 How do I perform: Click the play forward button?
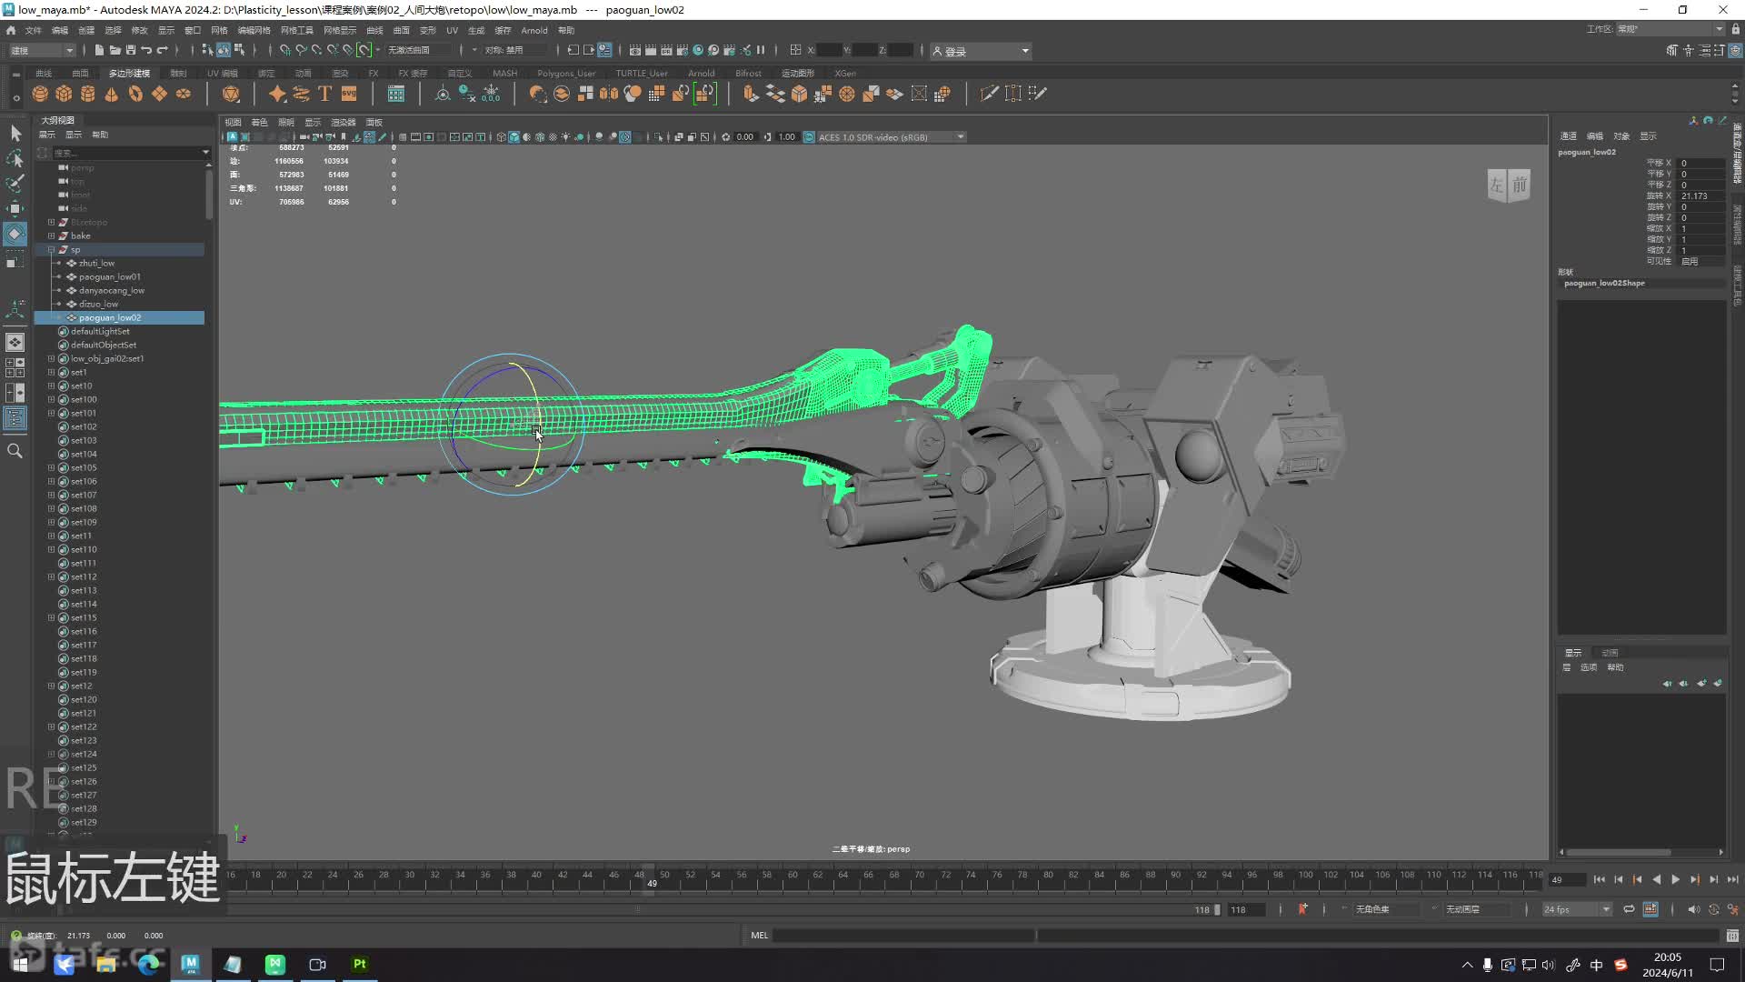1676,879
